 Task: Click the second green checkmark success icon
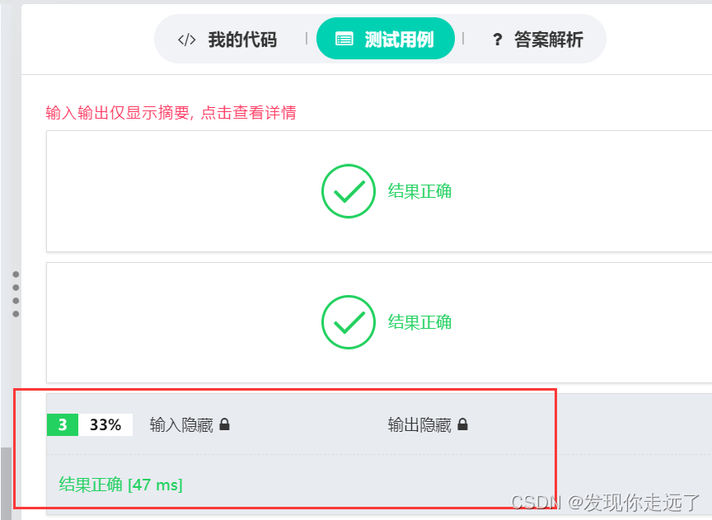click(348, 322)
